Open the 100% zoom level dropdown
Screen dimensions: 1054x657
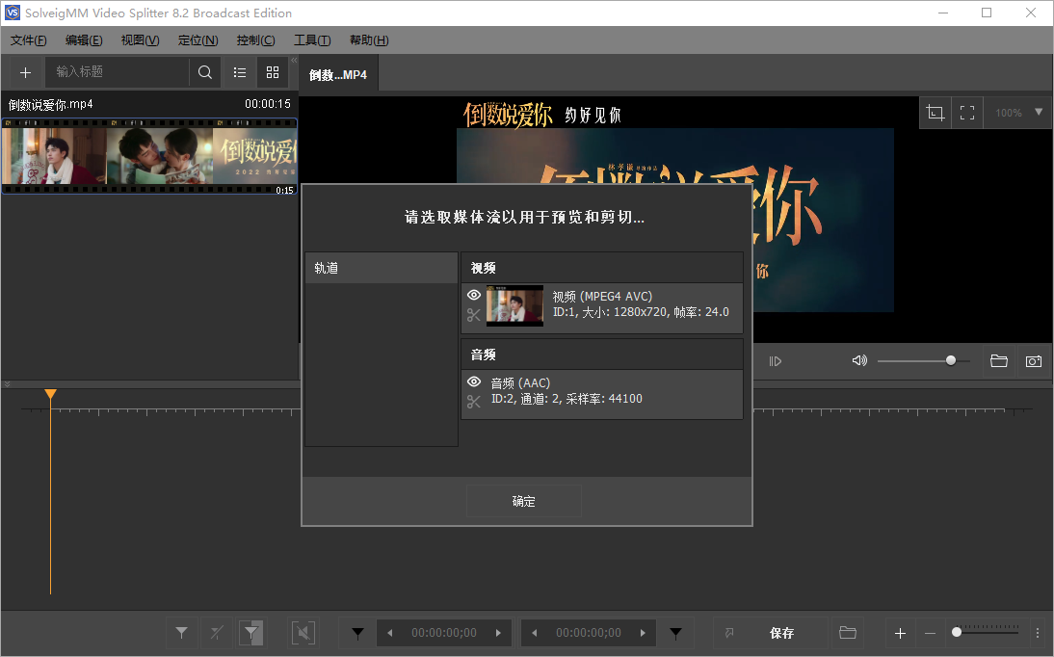pyautogui.click(x=1016, y=112)
